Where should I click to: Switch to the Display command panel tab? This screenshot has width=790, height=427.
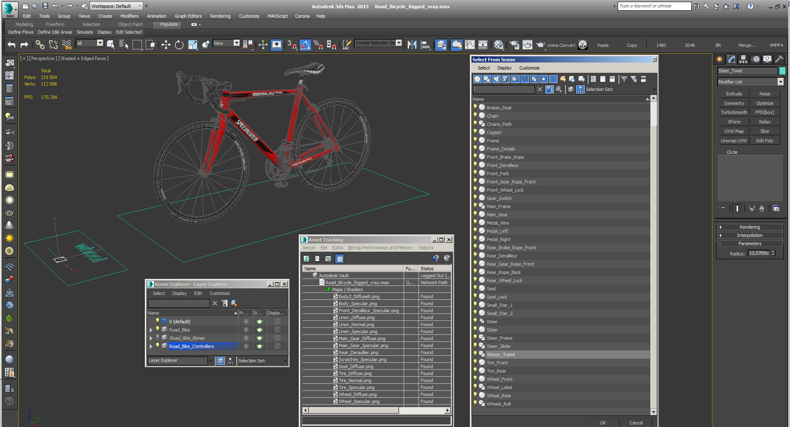click(768, 59)
